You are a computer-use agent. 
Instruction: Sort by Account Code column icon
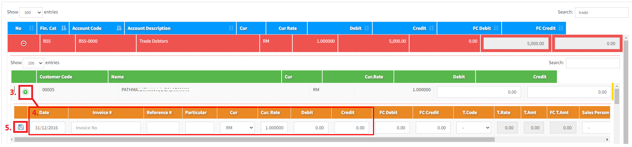tap(119, 28)
